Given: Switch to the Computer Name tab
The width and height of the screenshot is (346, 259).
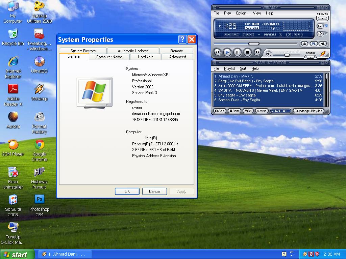Looking at the screenshot, I should [109, 57].
